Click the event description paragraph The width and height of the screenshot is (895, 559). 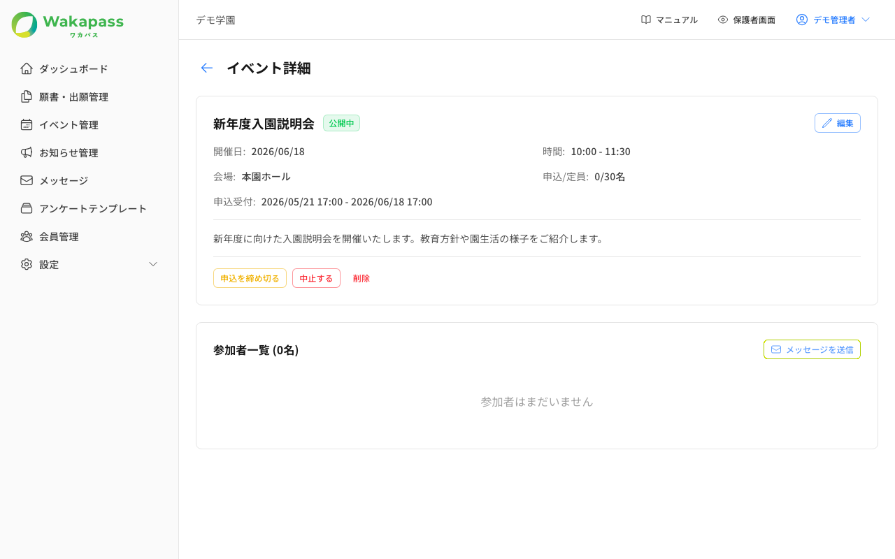coord(408,238)
